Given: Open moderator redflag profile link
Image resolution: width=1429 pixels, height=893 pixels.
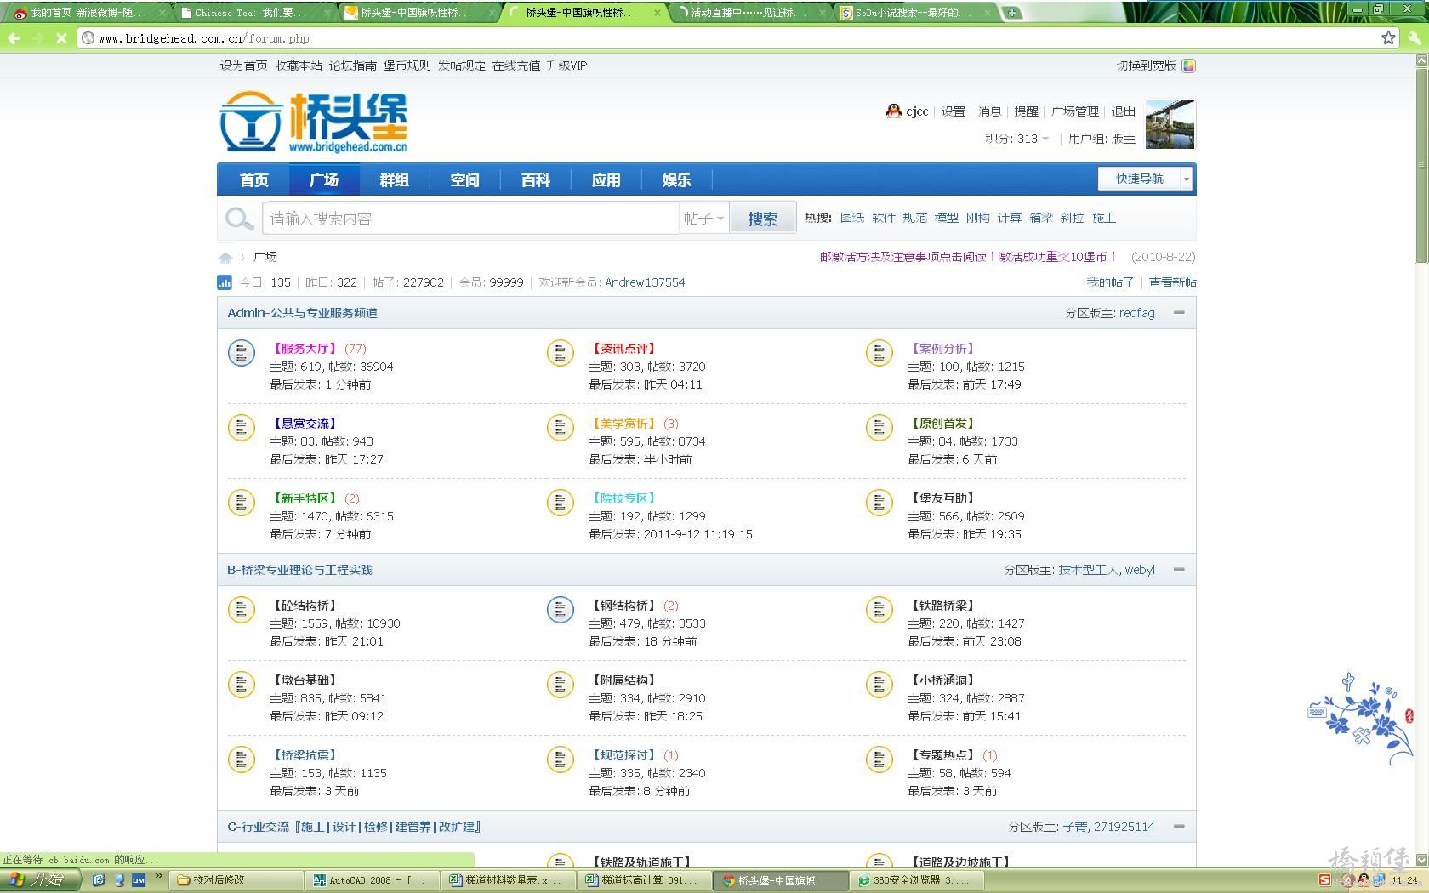Looking at the screenshot, I should click(x=1137, y=313).
